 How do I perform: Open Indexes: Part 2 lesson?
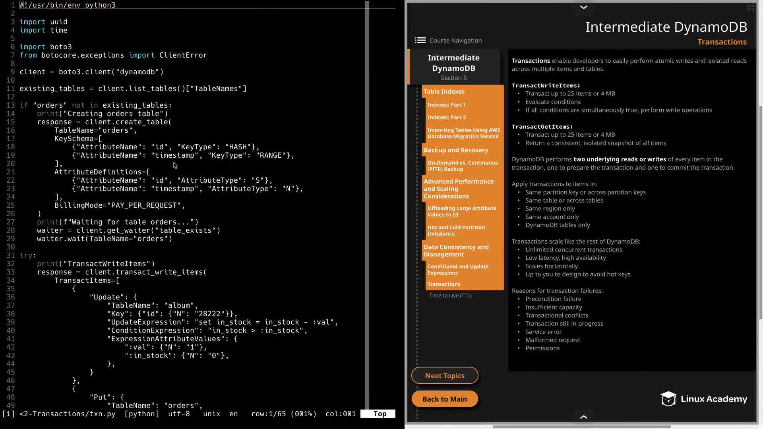tap(446, 118)
